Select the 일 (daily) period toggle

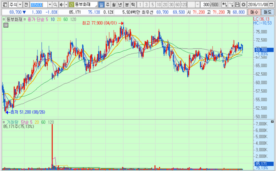pos(101,4)
